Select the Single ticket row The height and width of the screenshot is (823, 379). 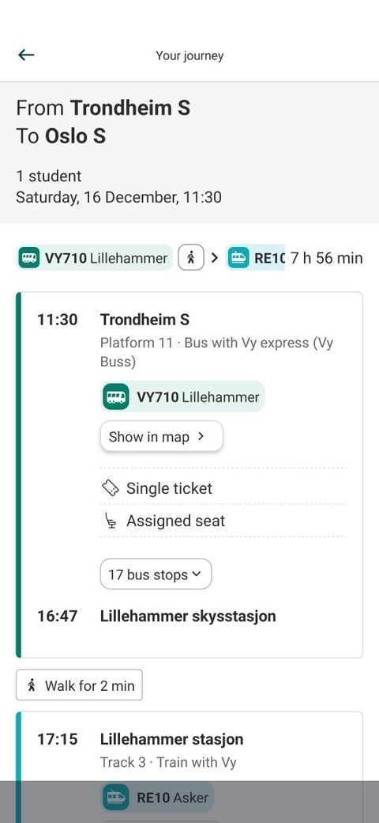tap(223, 488)
